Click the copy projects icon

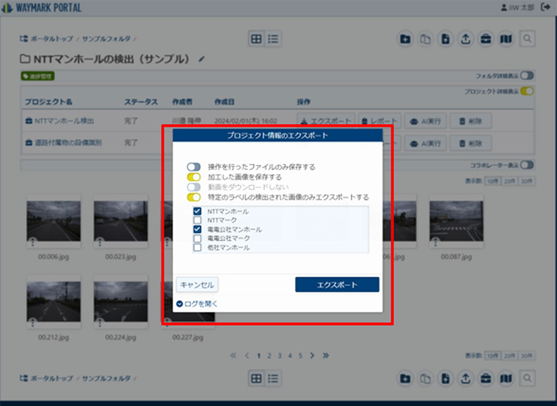[425, 39]
